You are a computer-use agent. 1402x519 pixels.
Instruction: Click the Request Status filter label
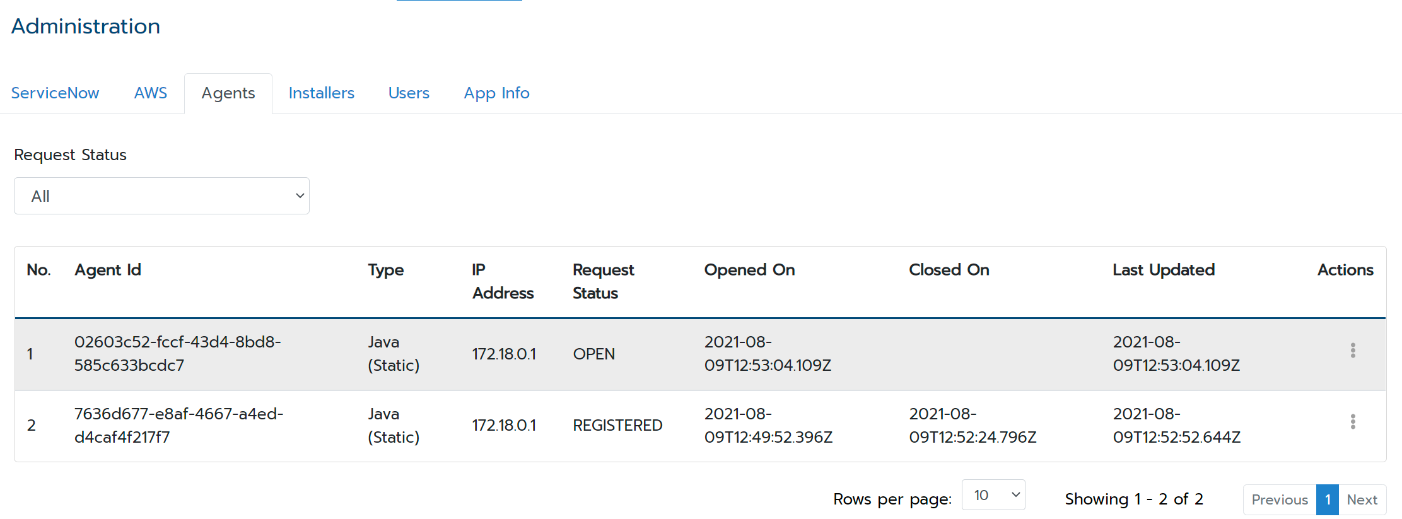coord(70,155)
